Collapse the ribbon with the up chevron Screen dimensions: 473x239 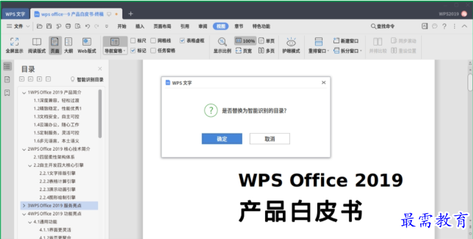click(x=465, y=26)
